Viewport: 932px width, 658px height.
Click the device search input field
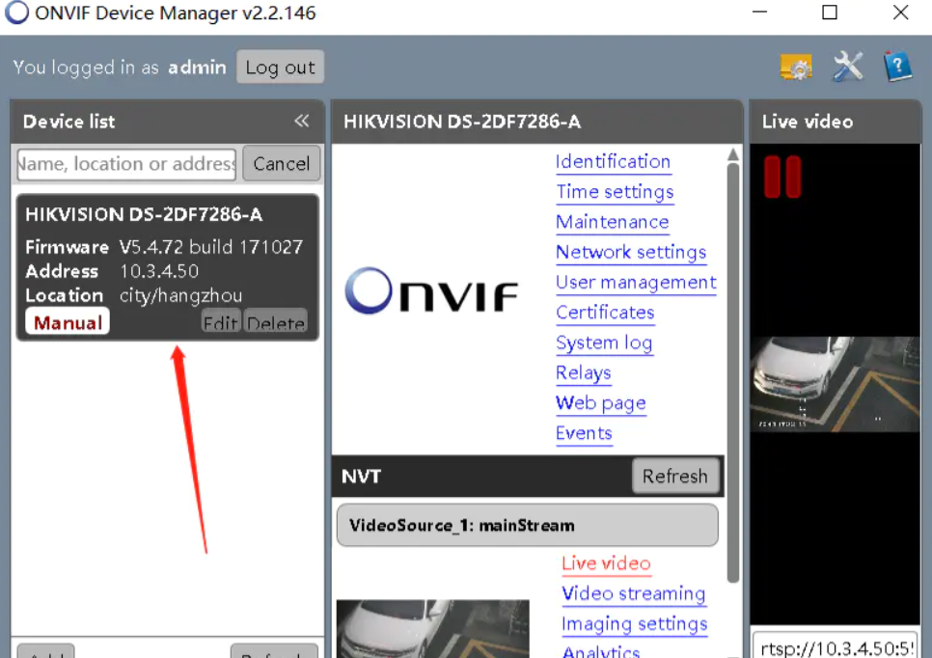pyautogui.click(x=125, y=164)
